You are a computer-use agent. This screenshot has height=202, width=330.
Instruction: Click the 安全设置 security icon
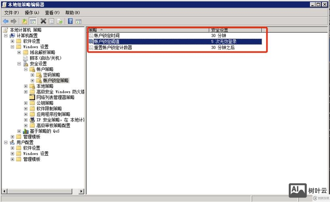tap(26, 64)
